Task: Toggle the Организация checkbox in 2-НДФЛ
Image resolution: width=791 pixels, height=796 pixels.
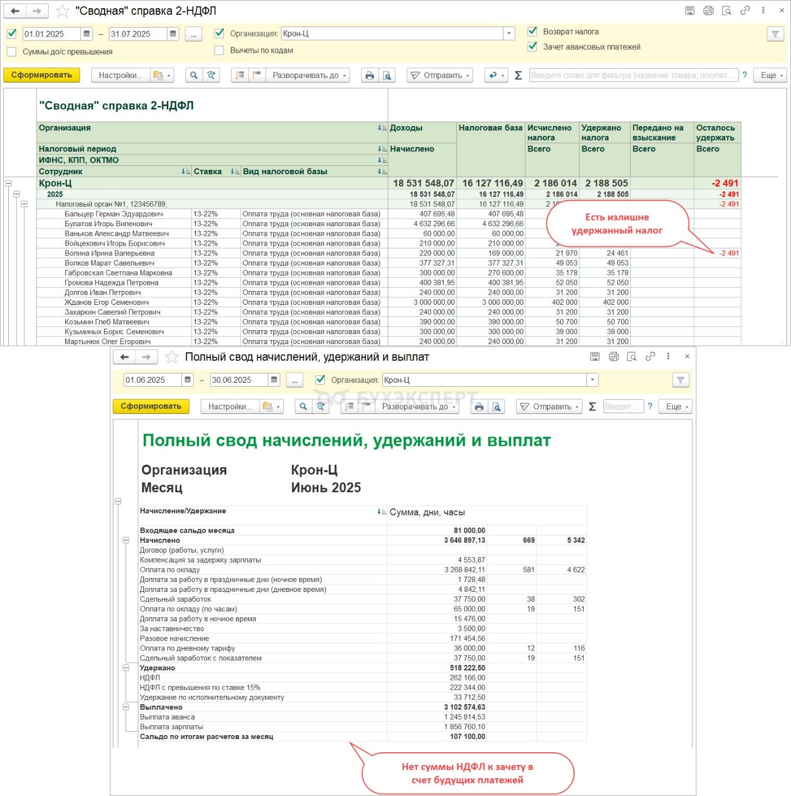Action: coord(219,33)
